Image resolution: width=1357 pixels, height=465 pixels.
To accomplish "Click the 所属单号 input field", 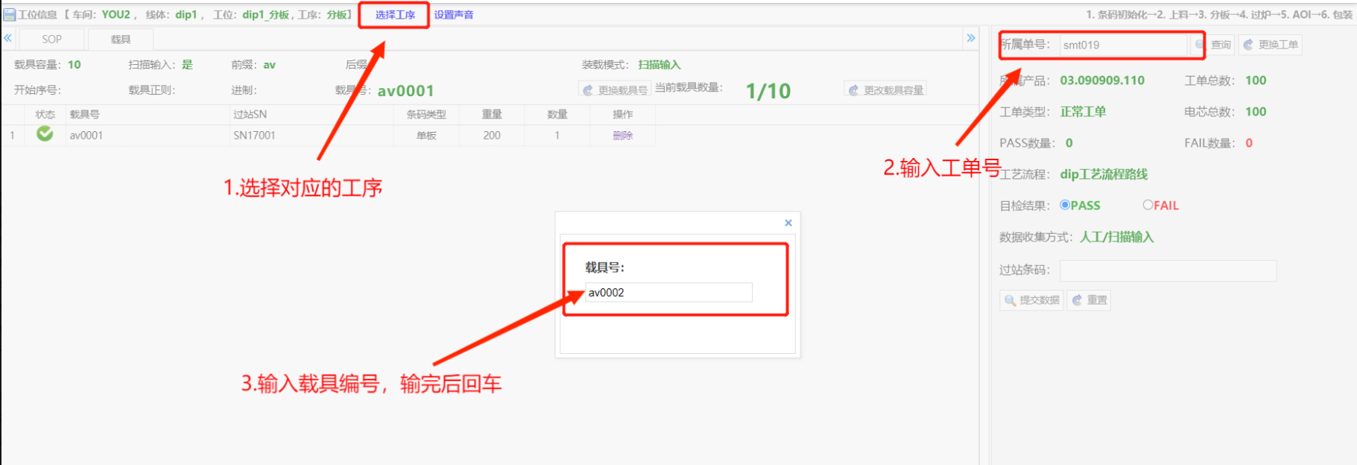I will 1123,45.
